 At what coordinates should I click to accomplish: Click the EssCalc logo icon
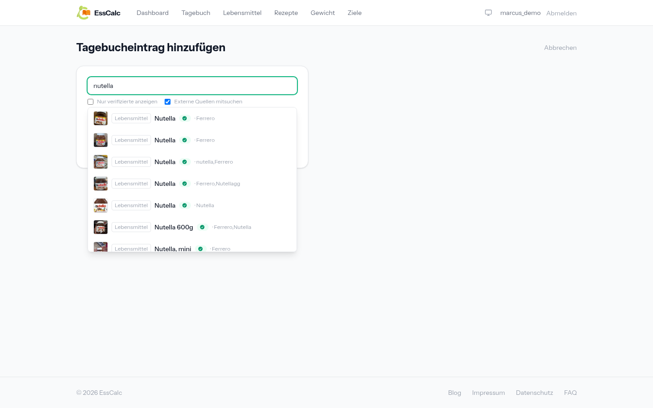[83, 13]
